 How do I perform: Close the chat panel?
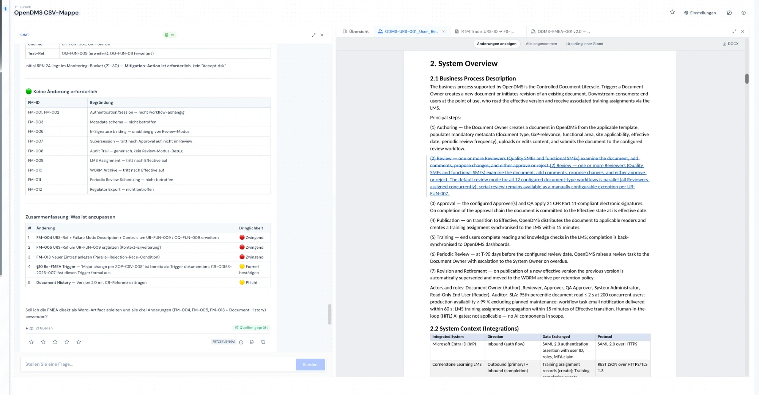322,35
